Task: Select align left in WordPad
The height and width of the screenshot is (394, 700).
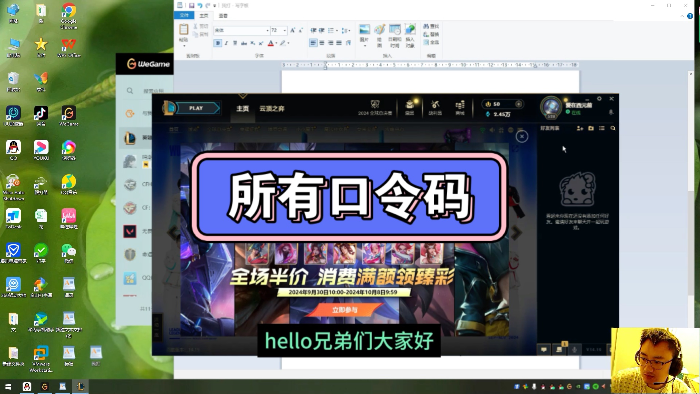Action: (x=313, y=43)
